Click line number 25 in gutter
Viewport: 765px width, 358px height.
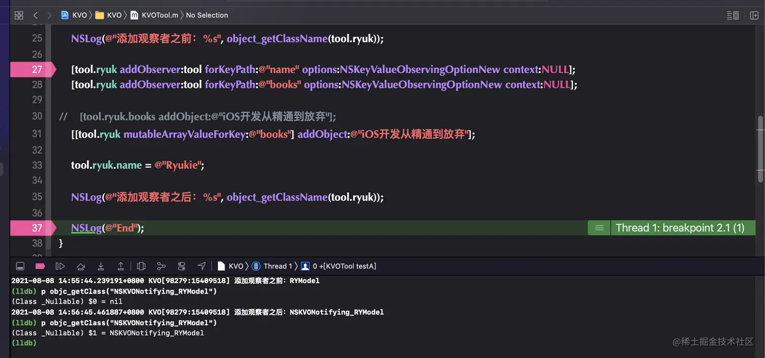pyautogui.click(x=37, y=38)
